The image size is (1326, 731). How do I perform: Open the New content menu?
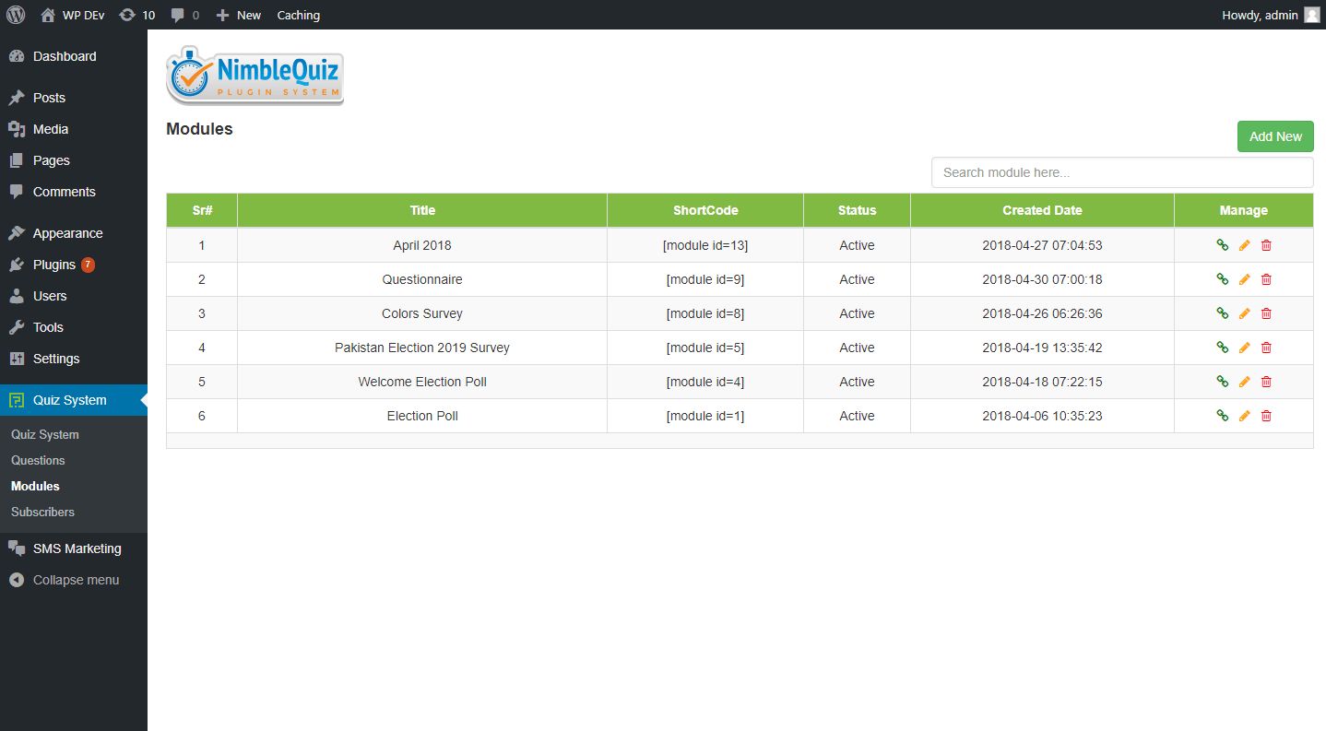239,15
